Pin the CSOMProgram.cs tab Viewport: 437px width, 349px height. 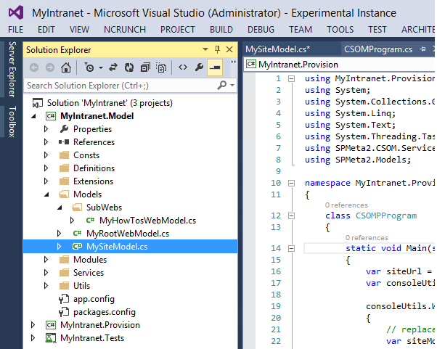click(422, 49)
